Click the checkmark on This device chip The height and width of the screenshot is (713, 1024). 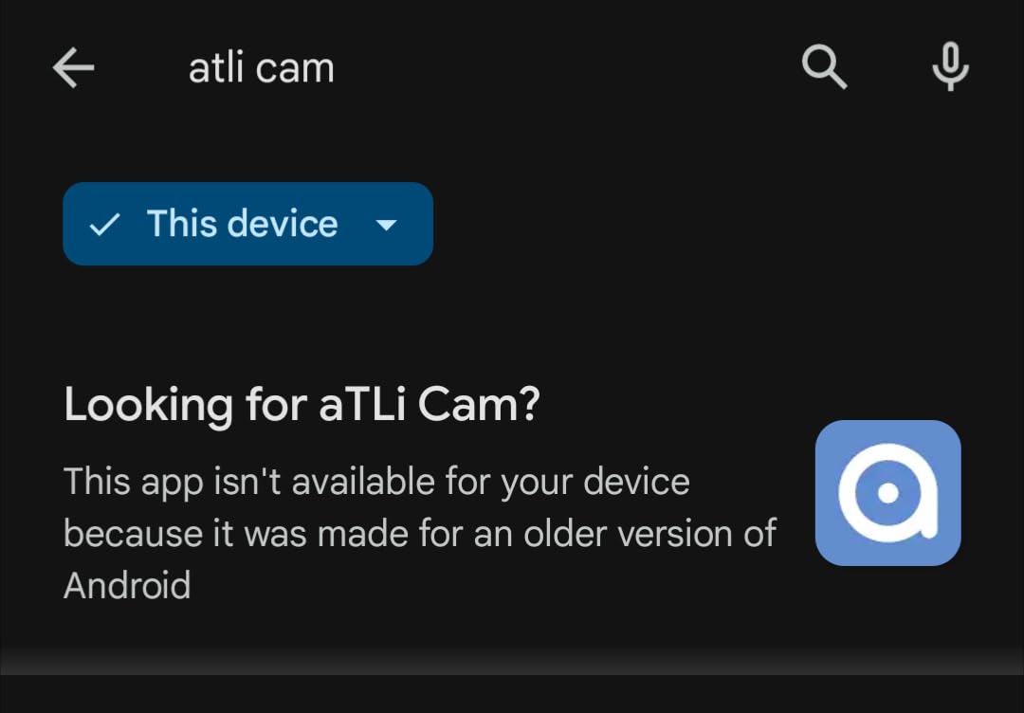click(104, 225)
